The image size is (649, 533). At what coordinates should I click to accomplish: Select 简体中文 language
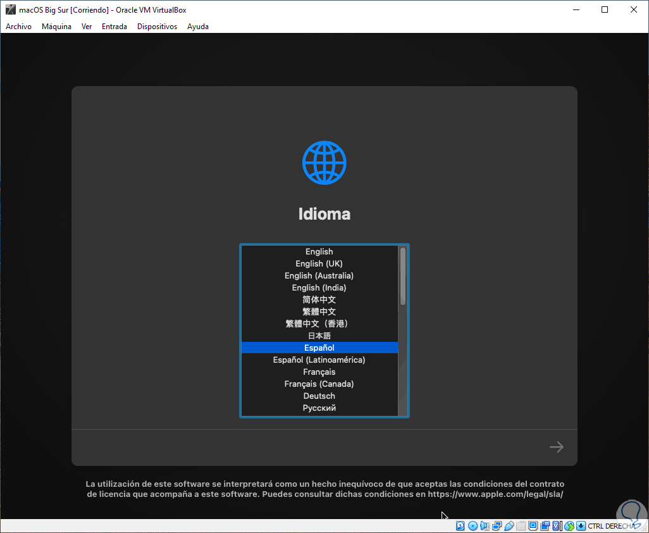pyautogui.click(x=319, y=299)
